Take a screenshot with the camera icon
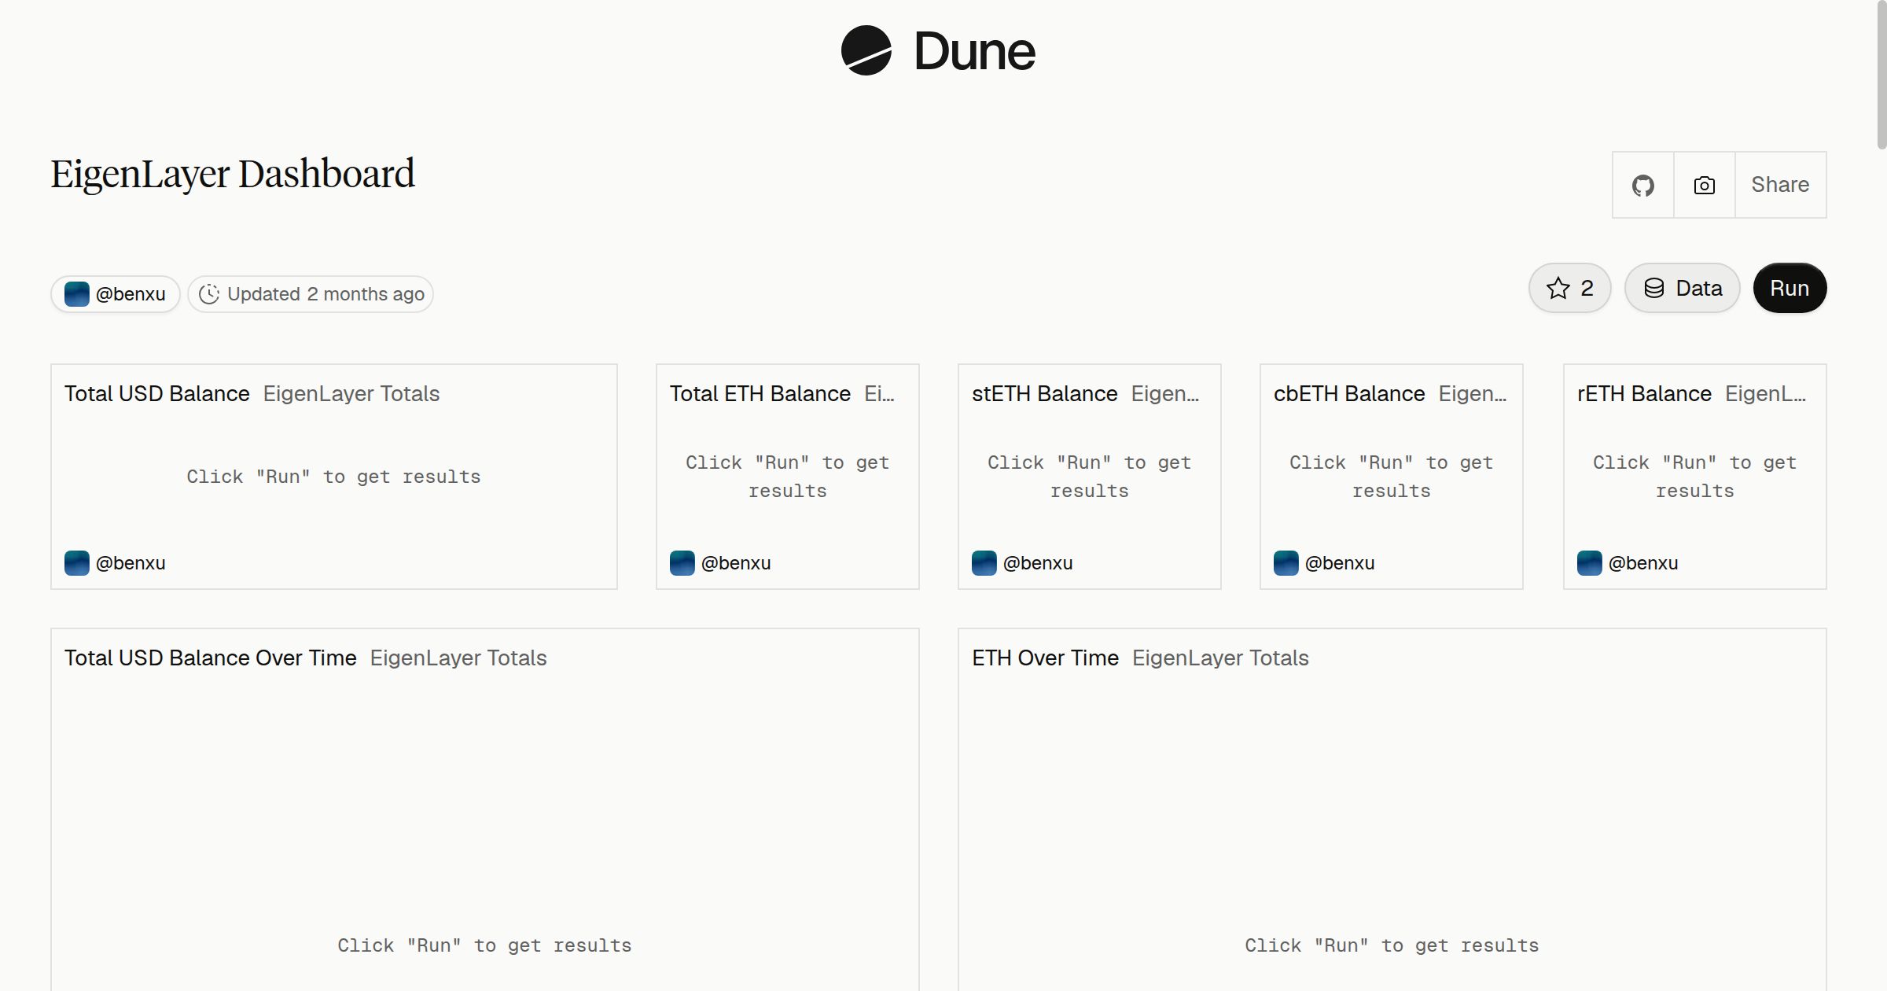 pyautogui.click(x=1704, y=185)
